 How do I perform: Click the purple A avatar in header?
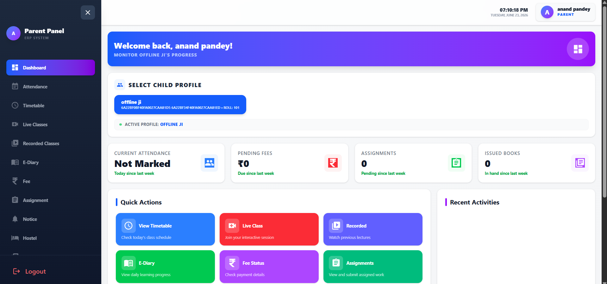[547, 12]
